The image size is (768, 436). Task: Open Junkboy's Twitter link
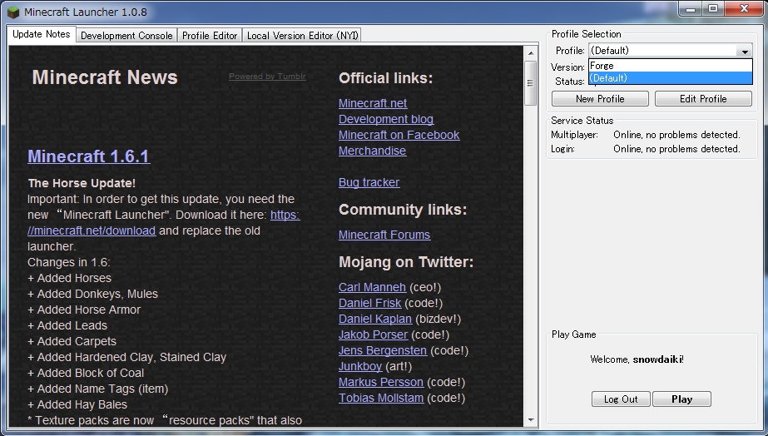[x=360, y=366]
